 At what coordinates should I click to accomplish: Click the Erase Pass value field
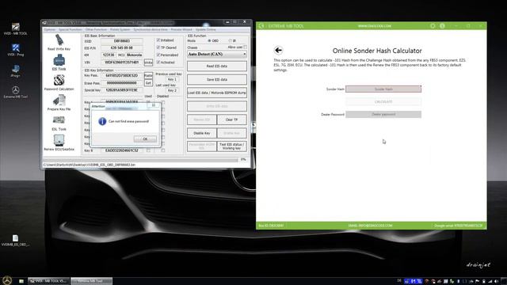tap(121, 82)
